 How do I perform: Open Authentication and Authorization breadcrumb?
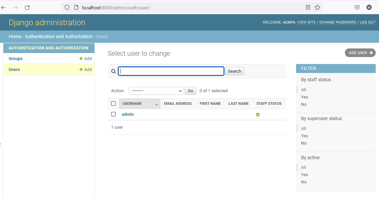coord(59,36)
